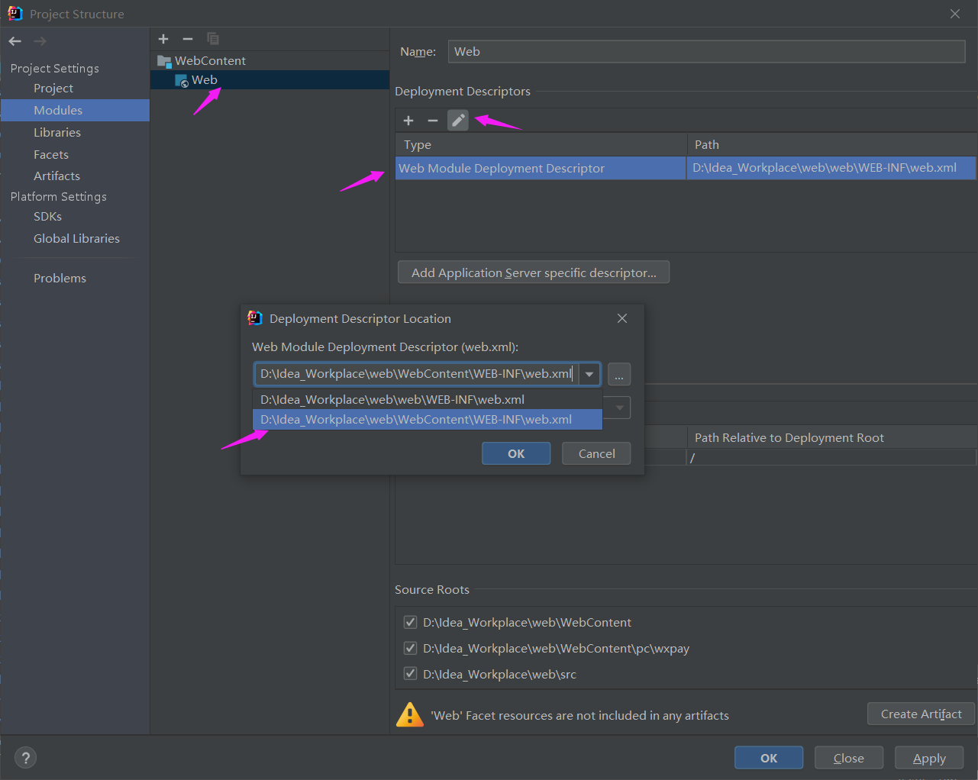Click Close in Project Structure window
The width and height of the screenshot is (978, 780).
click(849, 758)
